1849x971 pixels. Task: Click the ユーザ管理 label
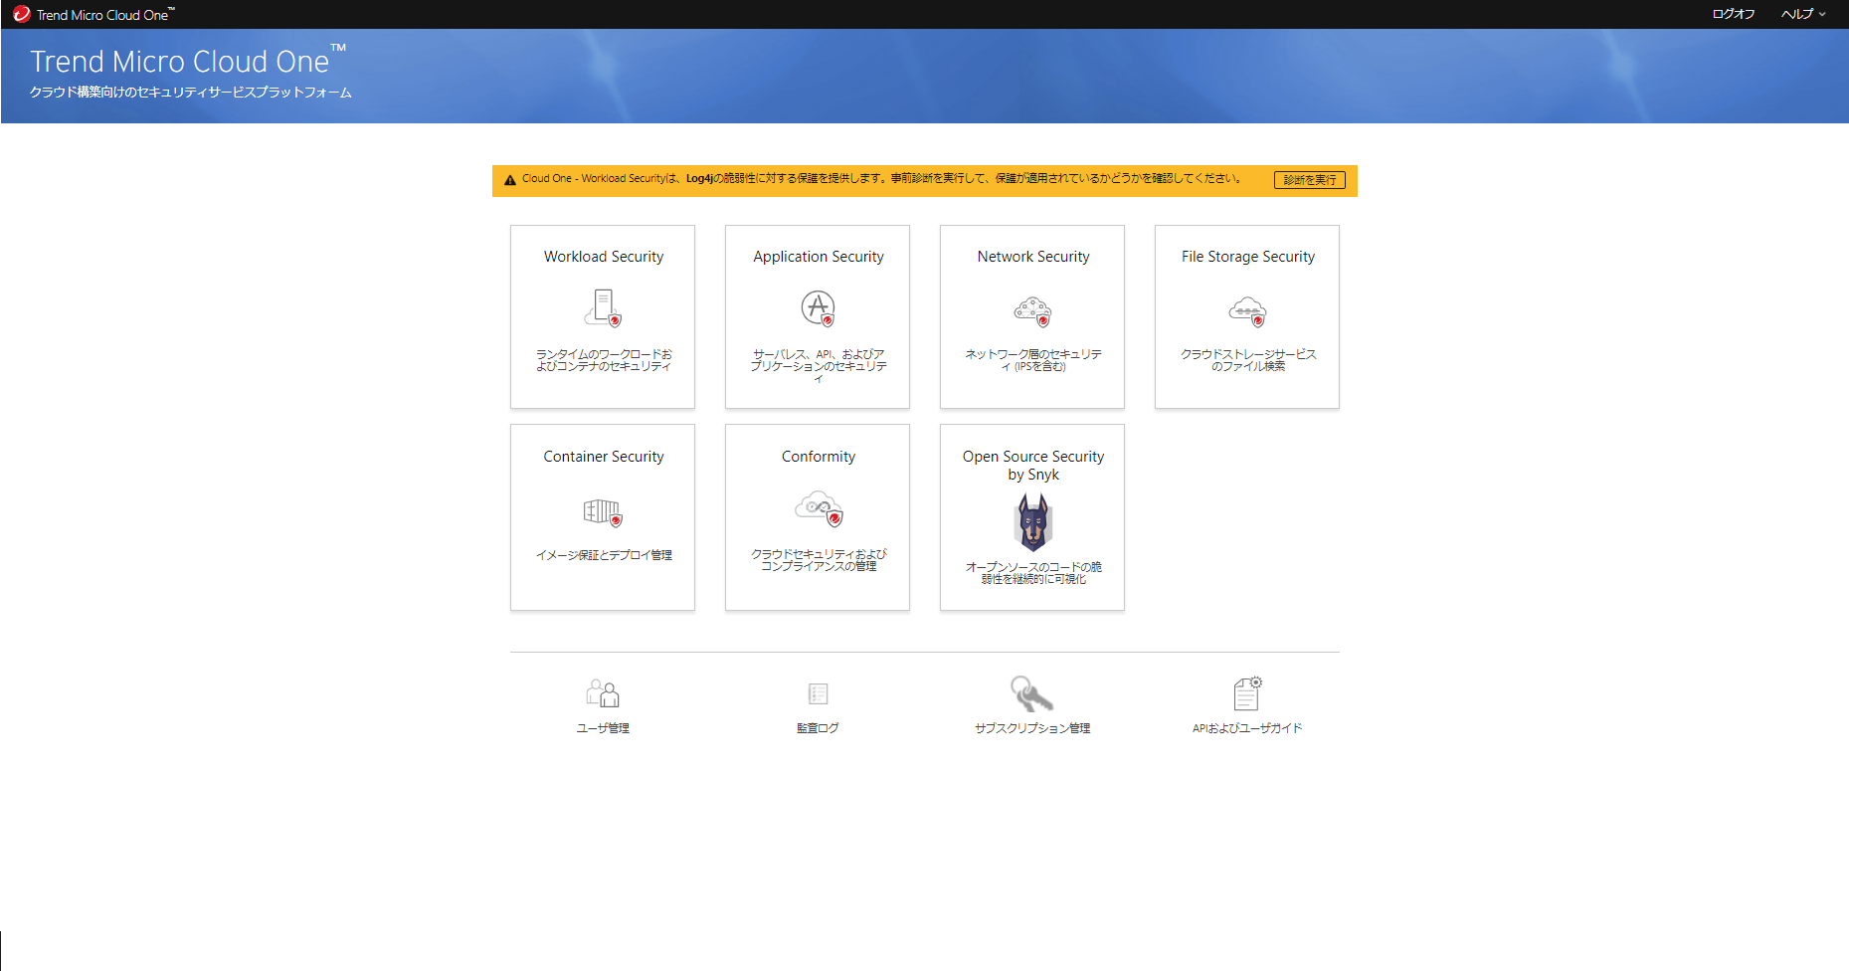coord(603,728)
